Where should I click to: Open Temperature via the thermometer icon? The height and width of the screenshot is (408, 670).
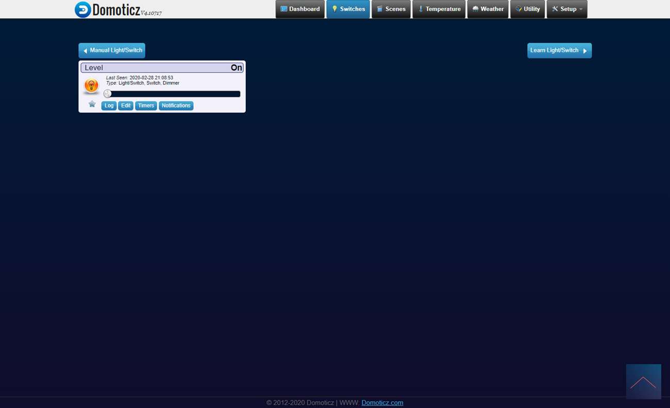tap(420, 9)
